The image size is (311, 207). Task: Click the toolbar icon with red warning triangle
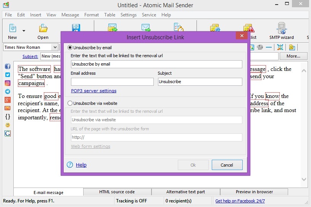point(249,28)
